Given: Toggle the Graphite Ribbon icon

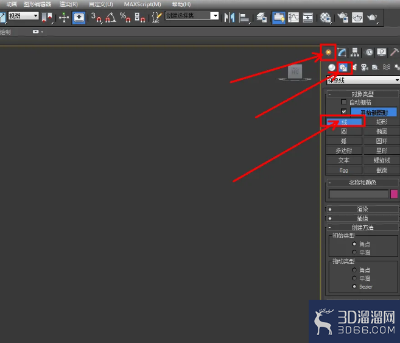Looking at the screenshot, I should [x=279, y=18].
